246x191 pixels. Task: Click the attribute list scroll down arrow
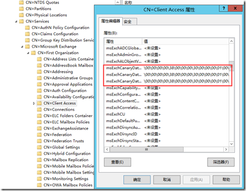tap(231, 144)
